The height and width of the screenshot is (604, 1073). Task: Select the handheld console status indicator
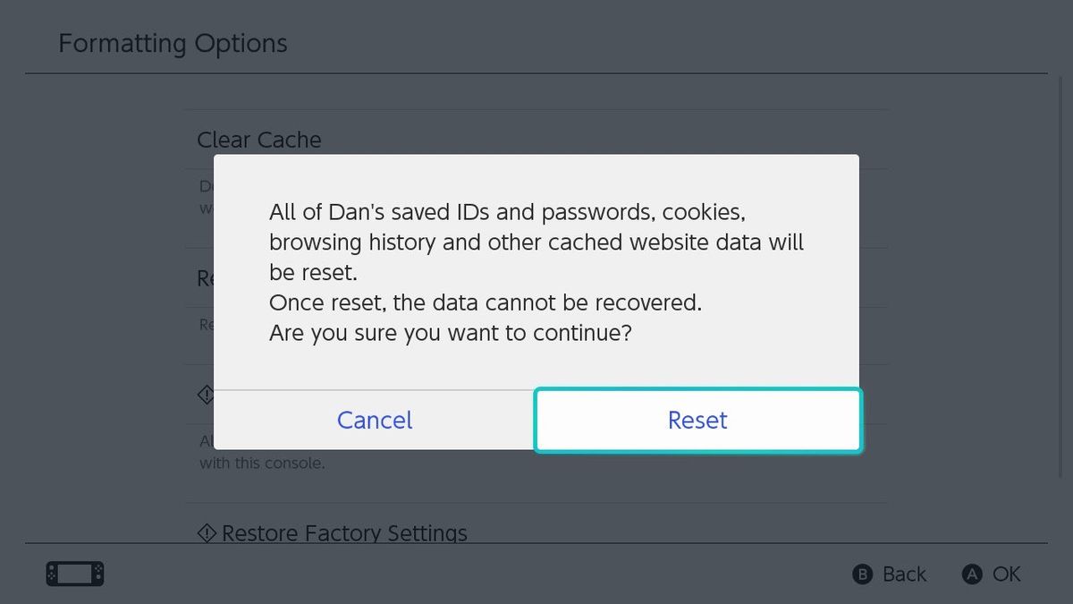pyautogui.click(x=74, y=574)
